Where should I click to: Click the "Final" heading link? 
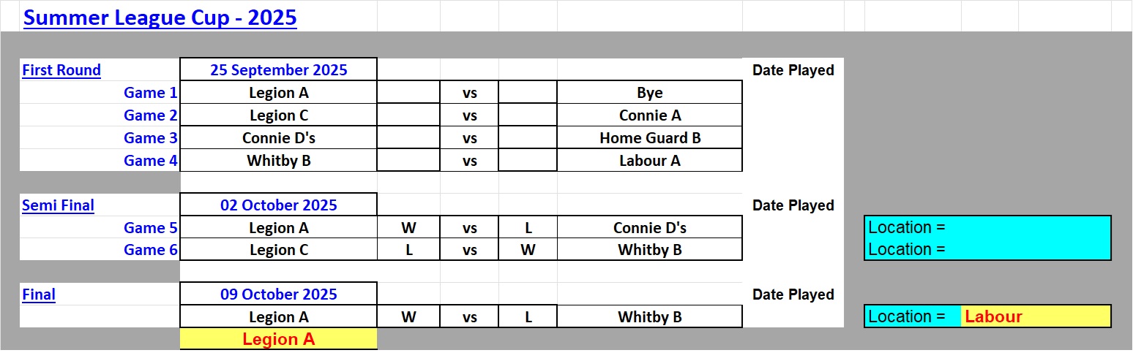click(x=39, y=294)
